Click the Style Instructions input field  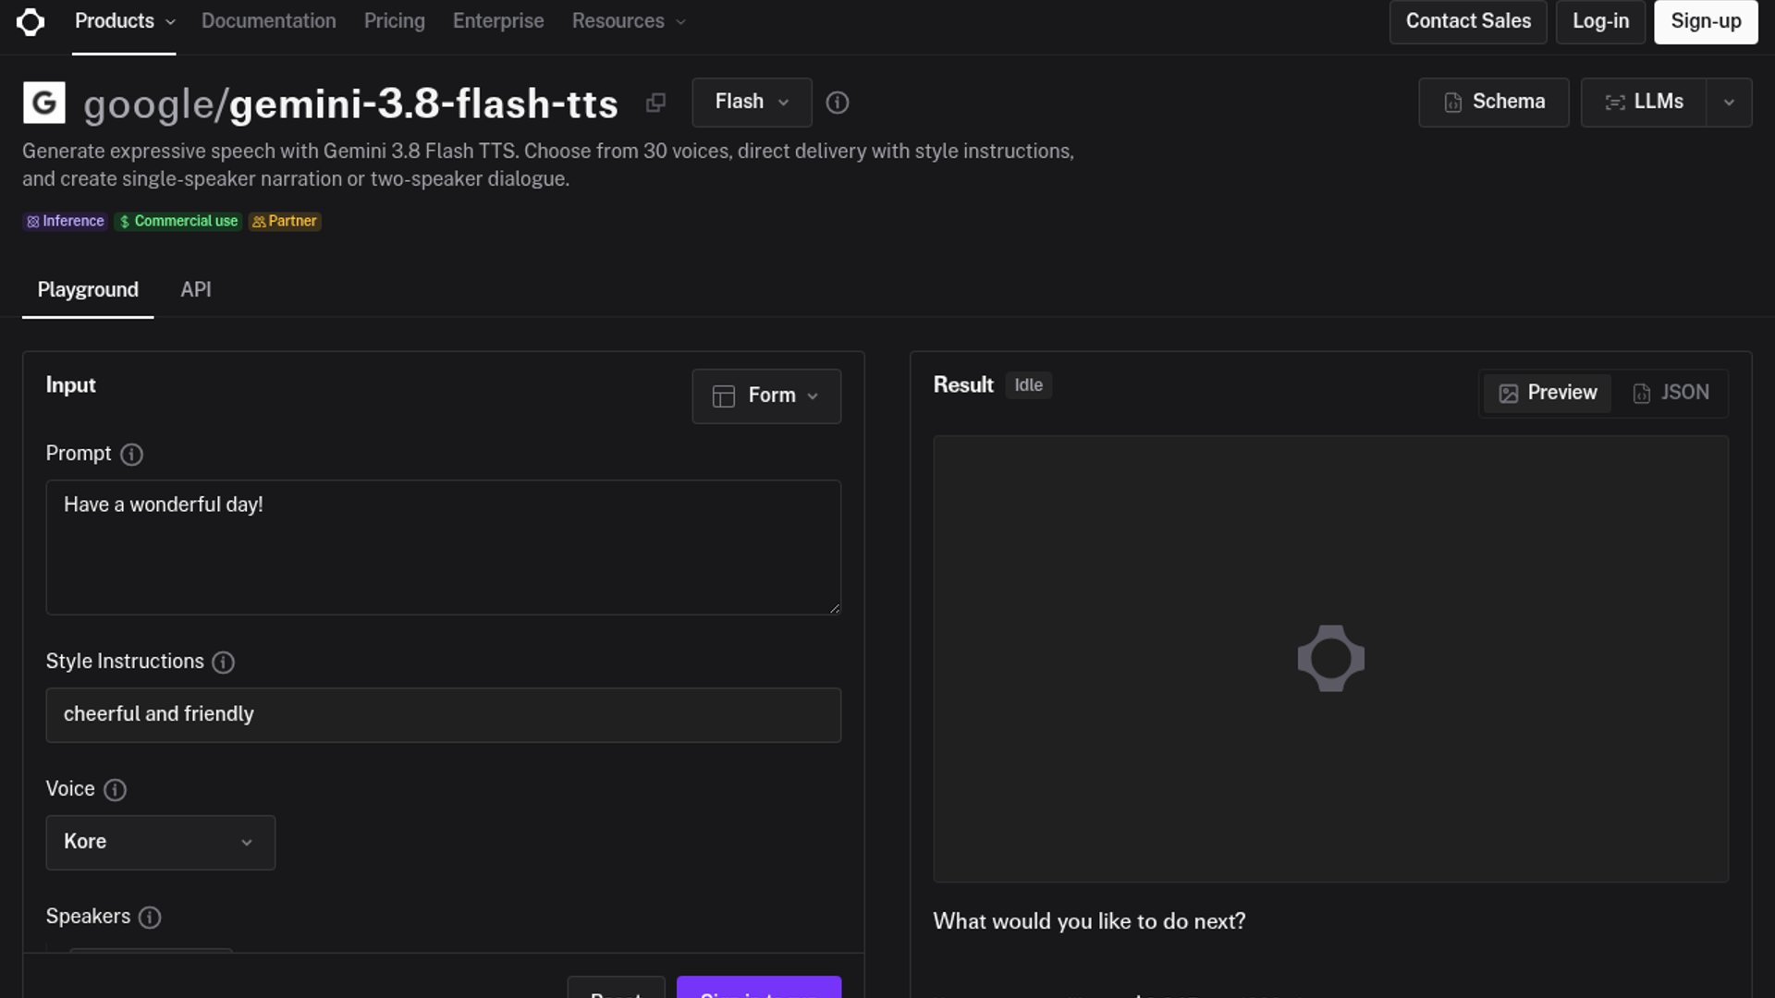click(x=444, y=715)
